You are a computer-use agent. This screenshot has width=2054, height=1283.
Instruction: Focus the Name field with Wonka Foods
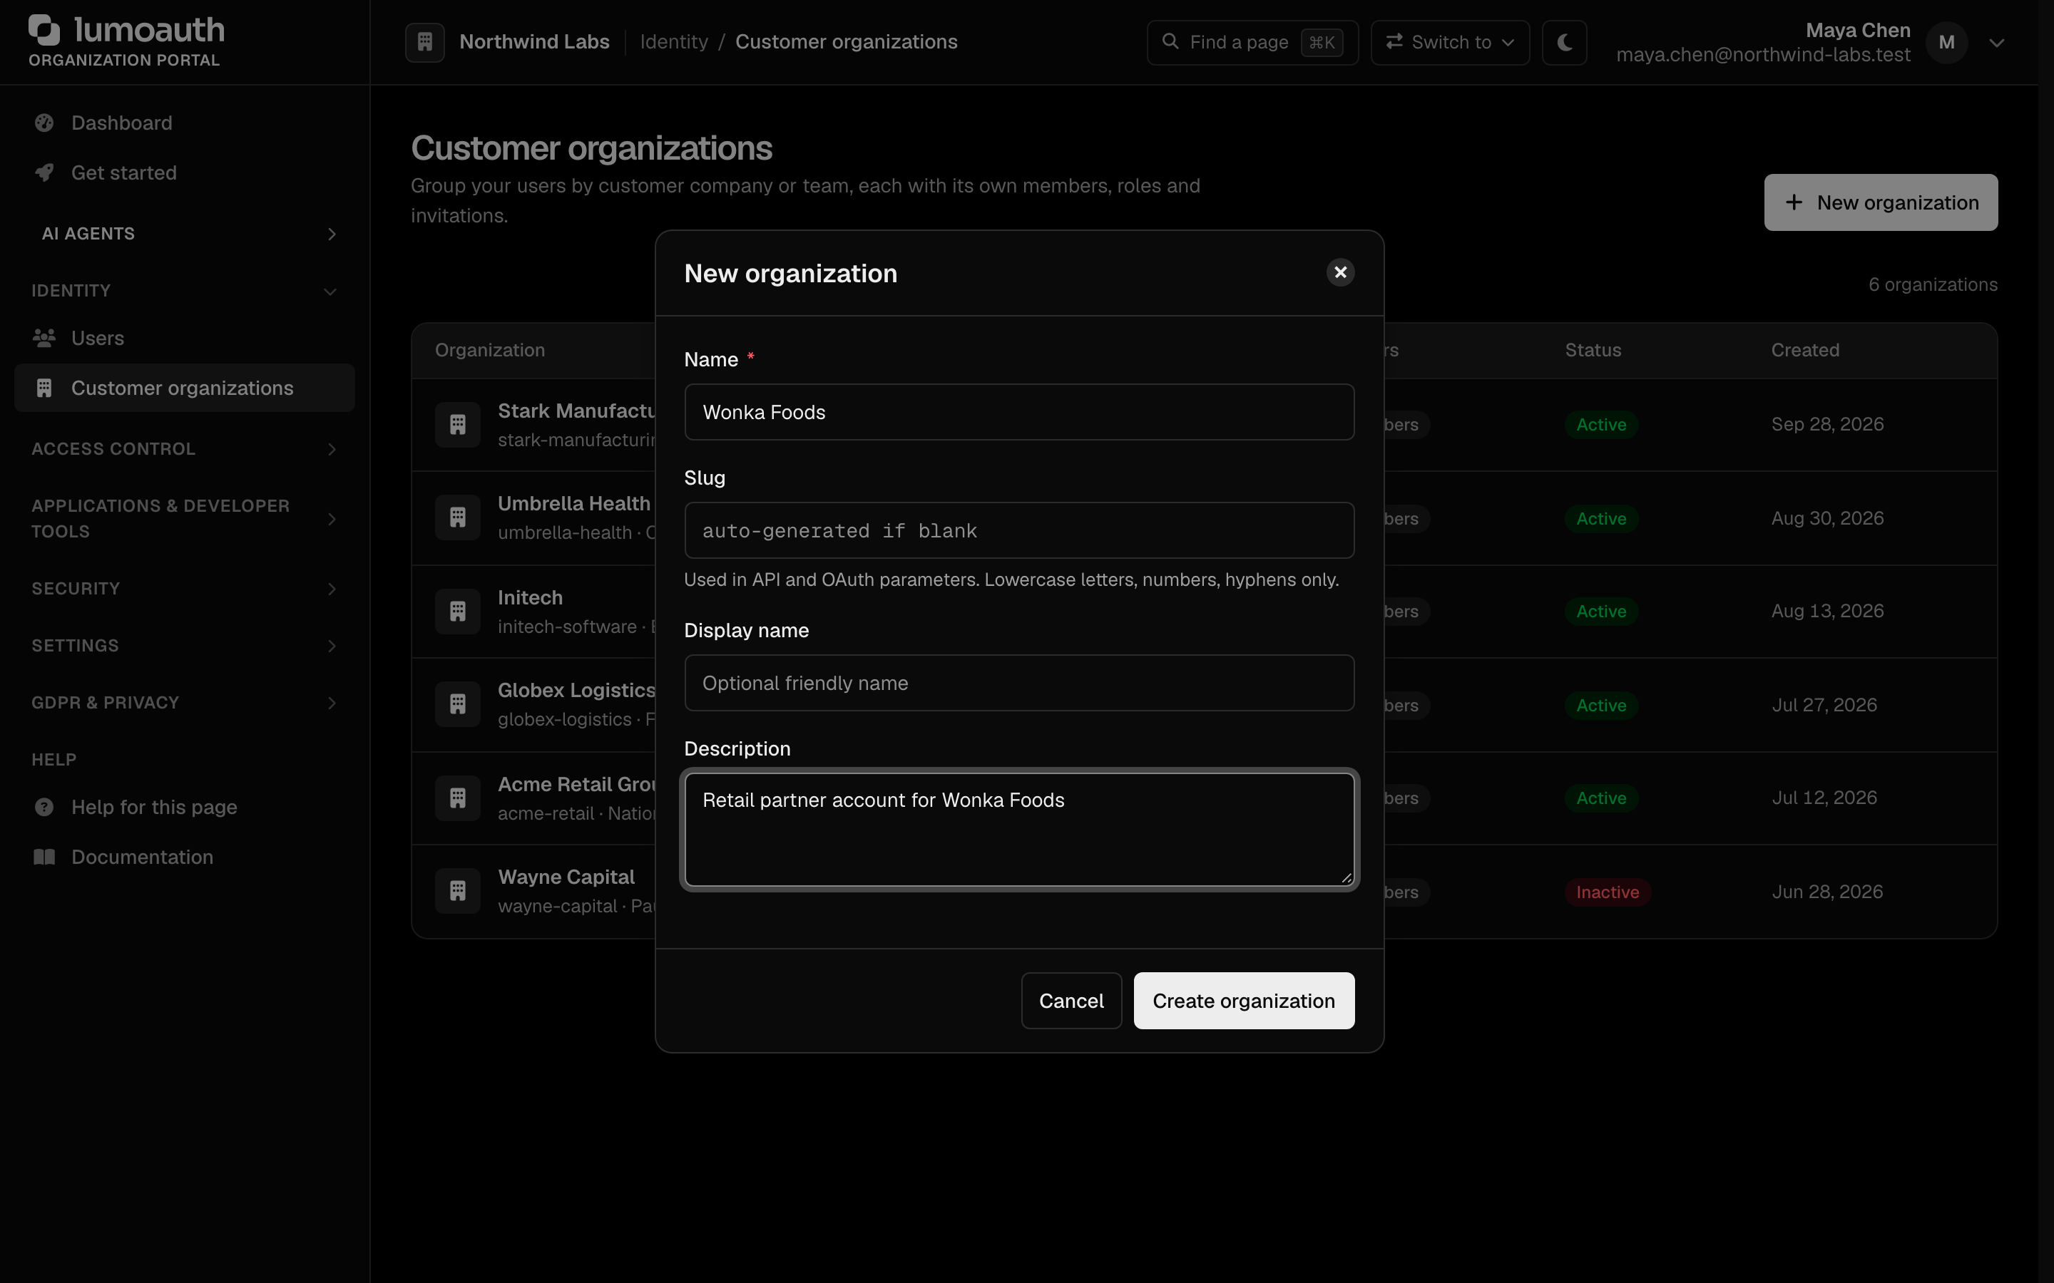[x=1019, y=413]
